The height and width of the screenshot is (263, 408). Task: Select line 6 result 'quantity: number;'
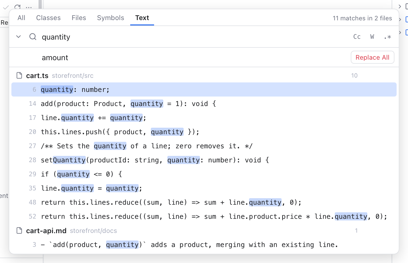[204, 89]
